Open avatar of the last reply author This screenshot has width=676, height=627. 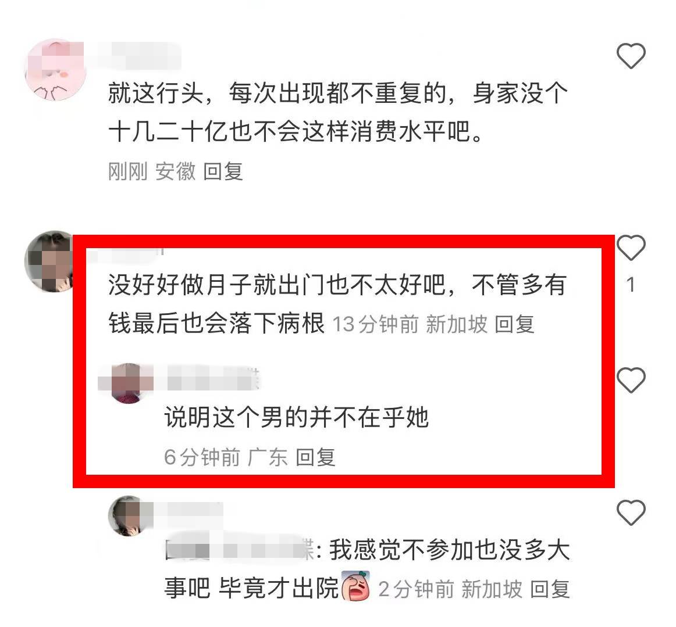click(x=127, y=516)
